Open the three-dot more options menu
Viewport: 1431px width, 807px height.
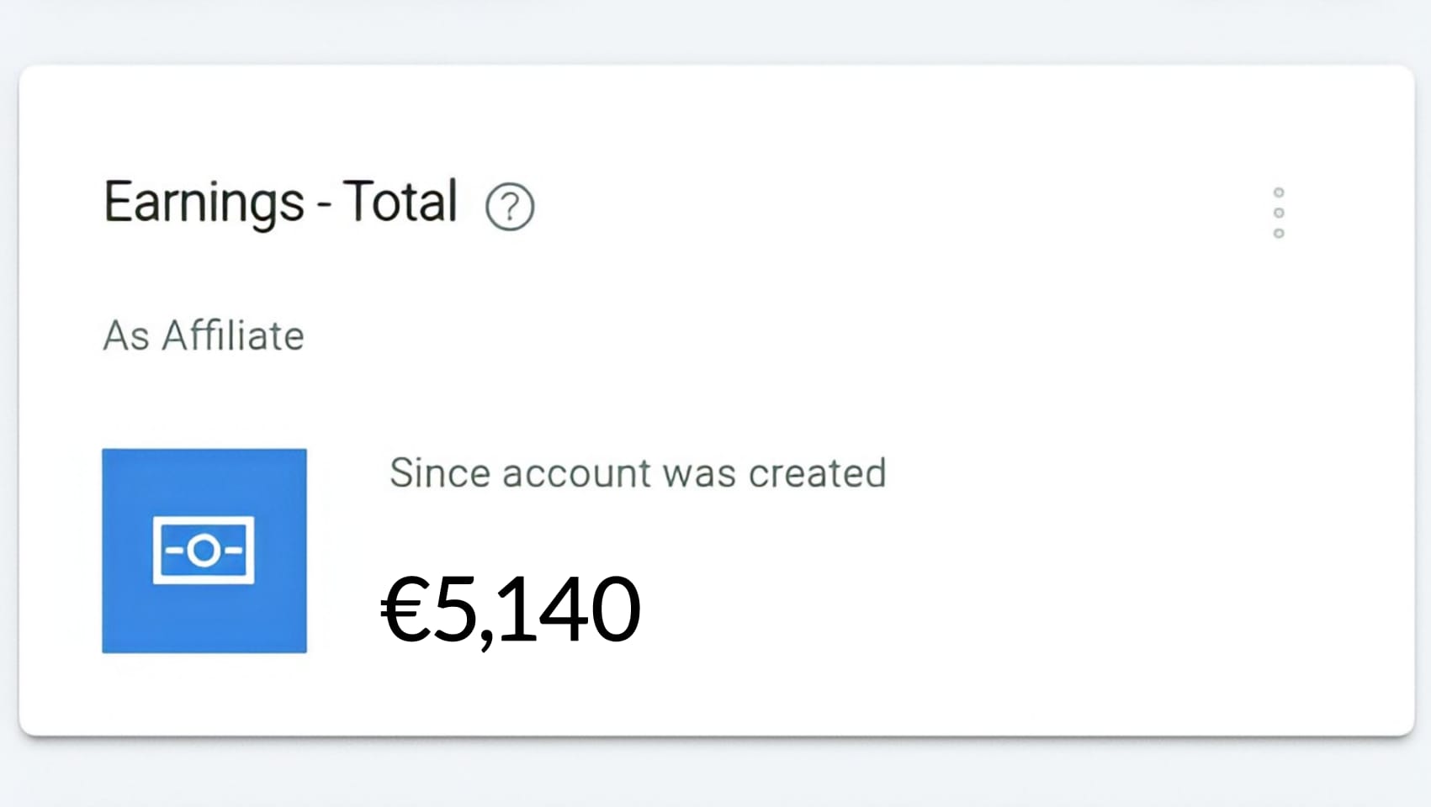click(1278, 213)
